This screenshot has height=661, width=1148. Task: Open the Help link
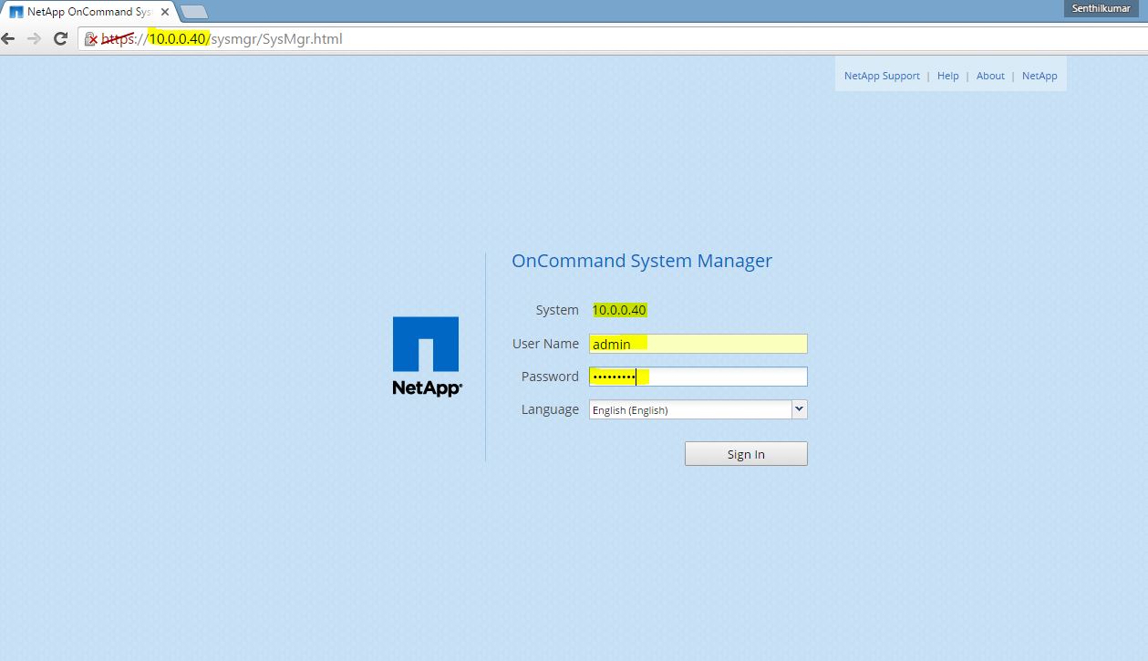point(947,75)
